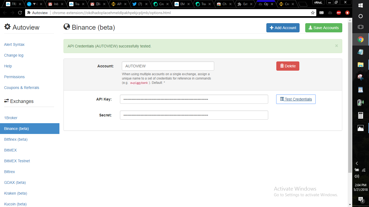369x207 pixels.
Task: Open the Alert Syntax page
Action: (14, 44)
